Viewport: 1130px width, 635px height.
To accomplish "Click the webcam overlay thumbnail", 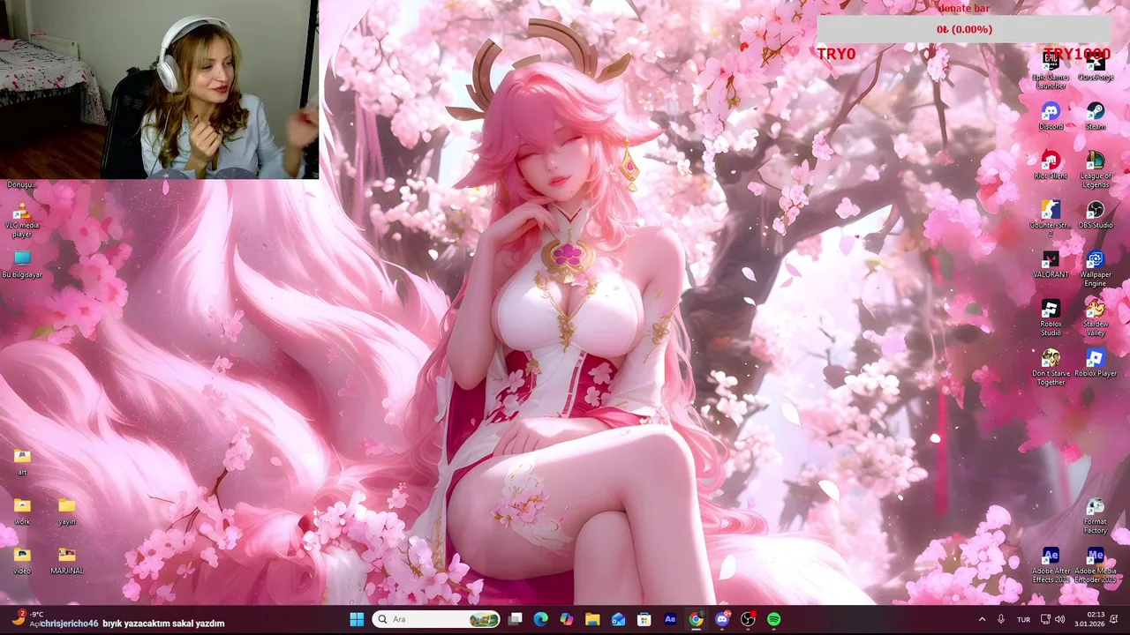I will point(159,89).
